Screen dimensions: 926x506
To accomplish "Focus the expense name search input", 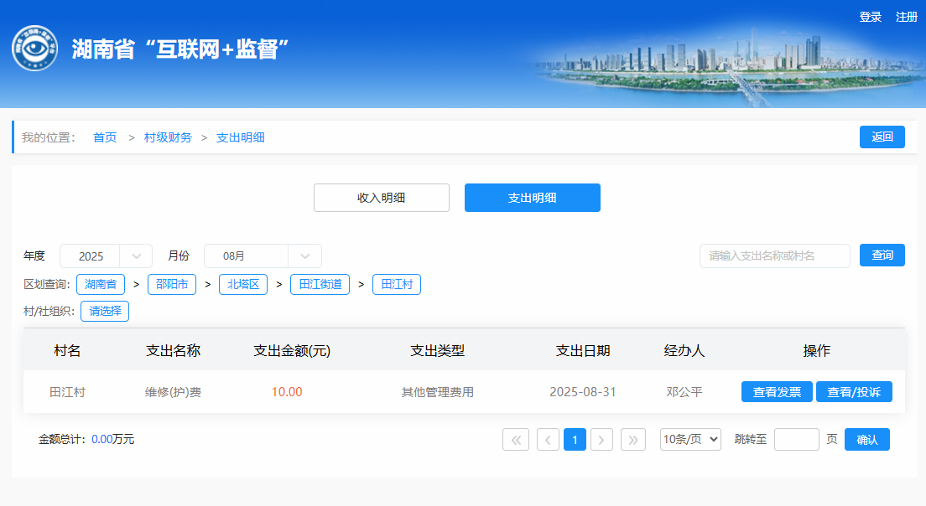I will point(774,256).
